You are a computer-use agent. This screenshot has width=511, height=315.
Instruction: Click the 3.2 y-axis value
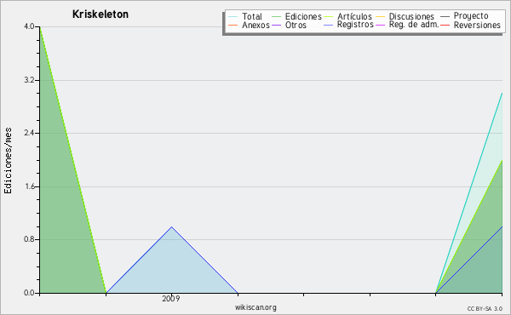29,80
